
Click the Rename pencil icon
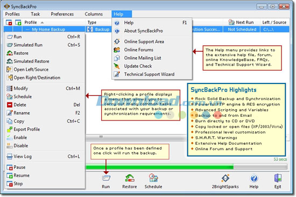pyautogui.click(x=10, y=112)
